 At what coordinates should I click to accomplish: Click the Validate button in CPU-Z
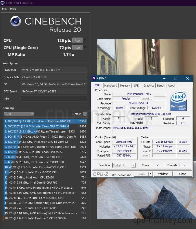(x=163, y=174)
